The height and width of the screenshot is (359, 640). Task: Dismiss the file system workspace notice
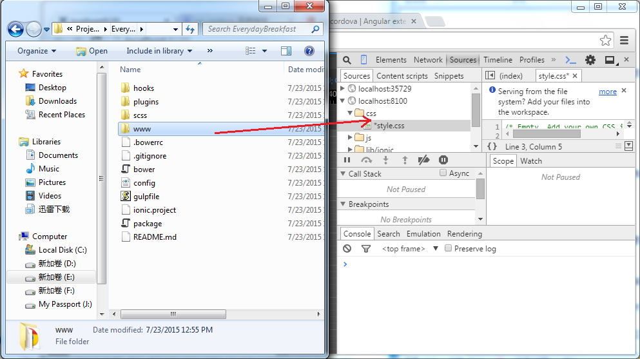pos(624,91)
